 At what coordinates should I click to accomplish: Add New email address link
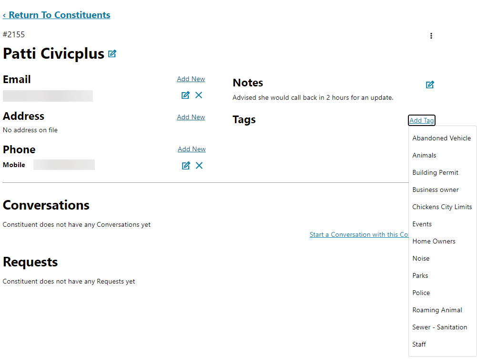191,79
